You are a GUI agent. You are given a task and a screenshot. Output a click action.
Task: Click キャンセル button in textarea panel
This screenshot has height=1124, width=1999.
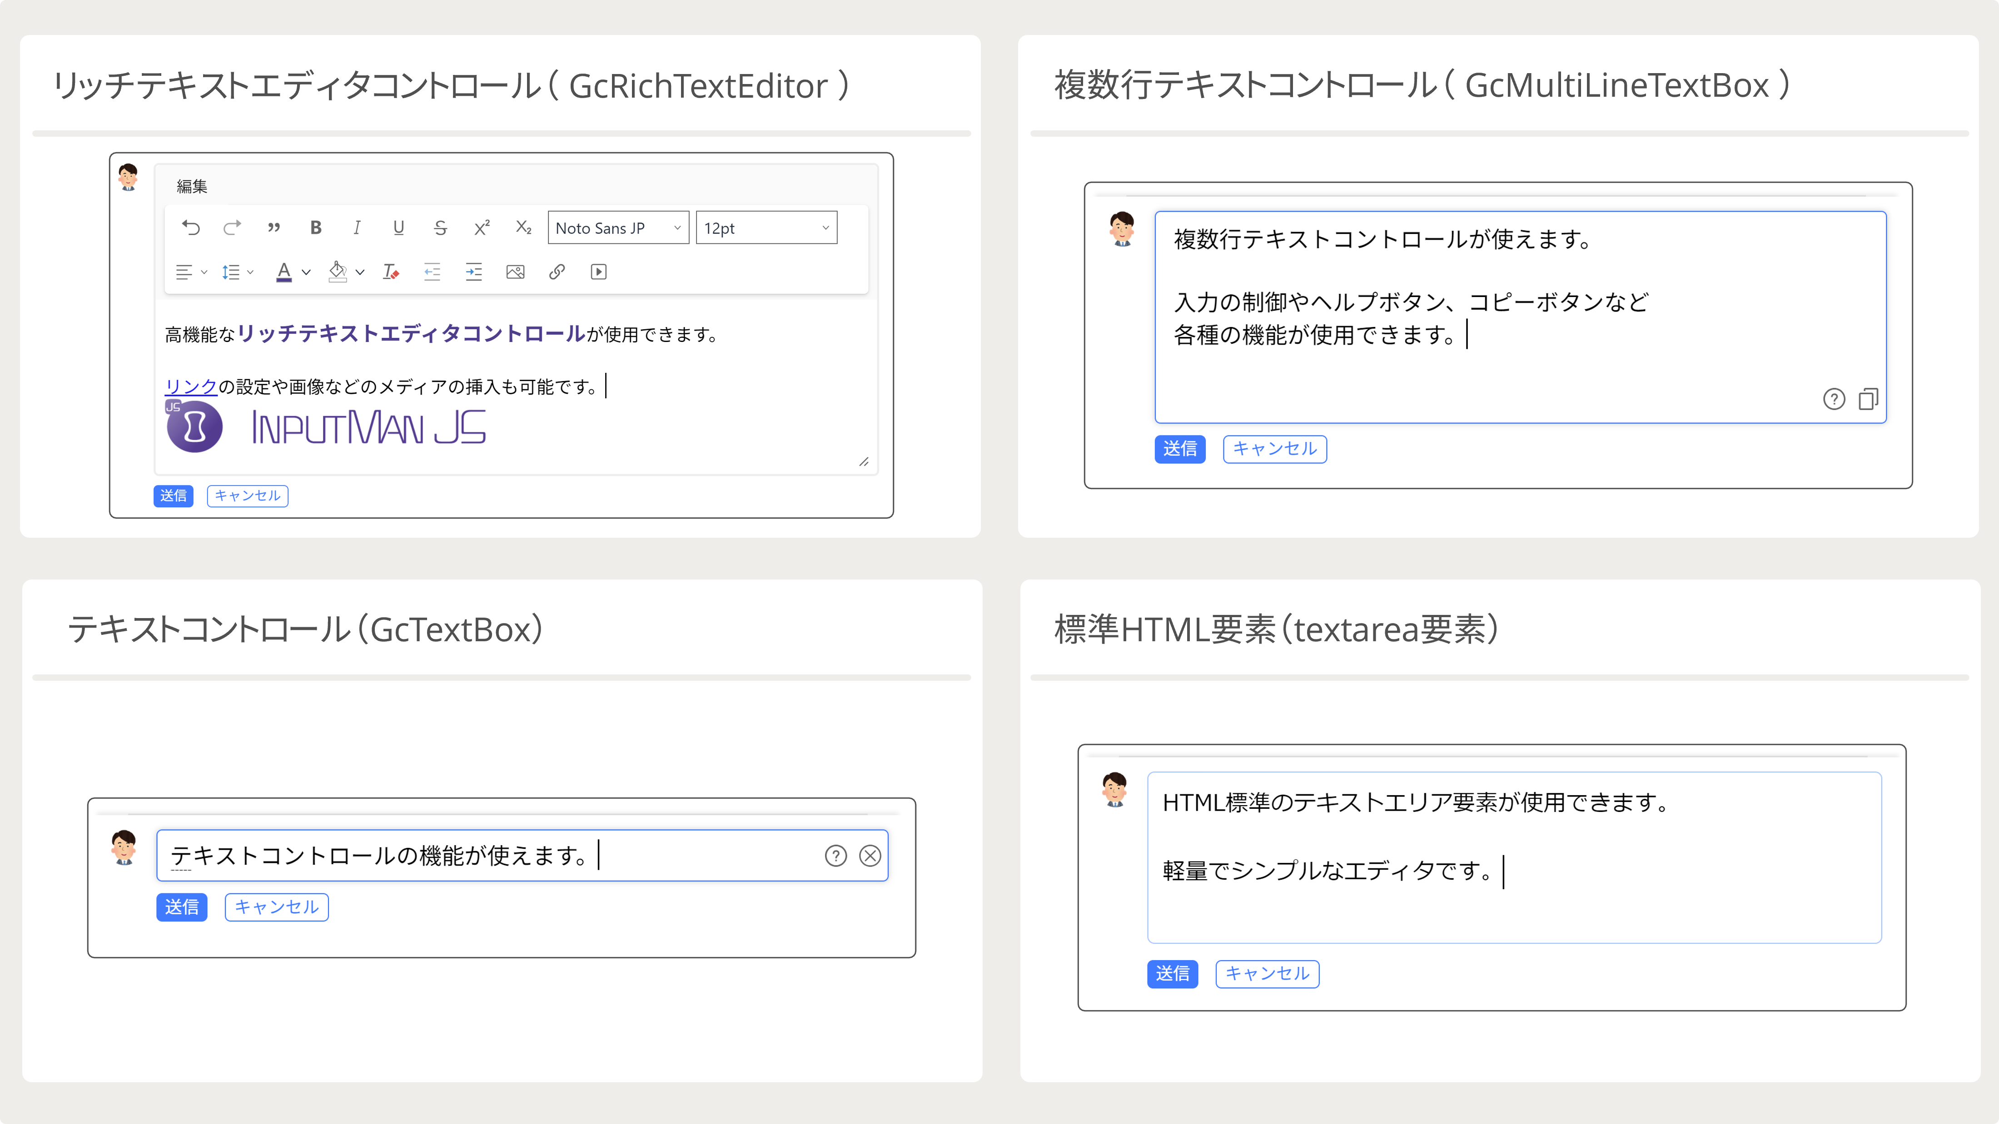(x=1267, y=974)
